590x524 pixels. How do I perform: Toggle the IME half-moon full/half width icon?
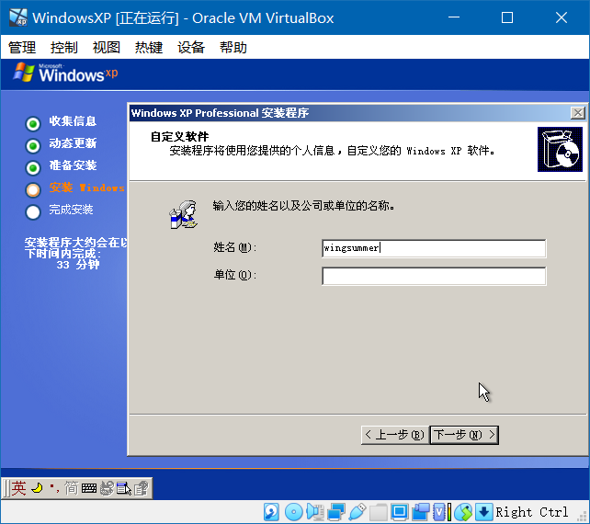(x=38, y=488)
